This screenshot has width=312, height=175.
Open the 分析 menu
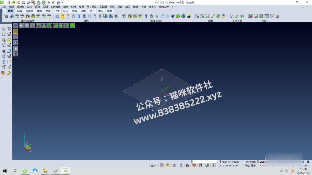74,7
